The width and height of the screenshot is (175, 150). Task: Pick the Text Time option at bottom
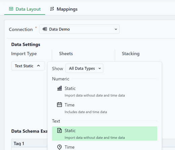click(105, 147)
